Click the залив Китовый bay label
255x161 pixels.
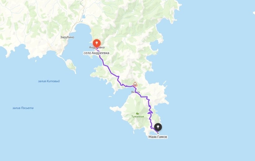coord(49,81)
